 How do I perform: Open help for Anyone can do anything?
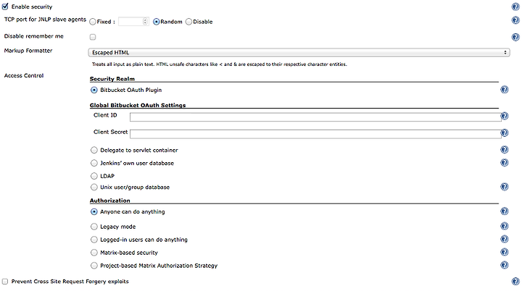pos(505,211)
